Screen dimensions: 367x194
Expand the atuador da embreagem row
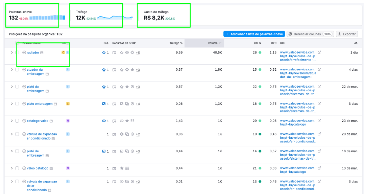[12, 69]
